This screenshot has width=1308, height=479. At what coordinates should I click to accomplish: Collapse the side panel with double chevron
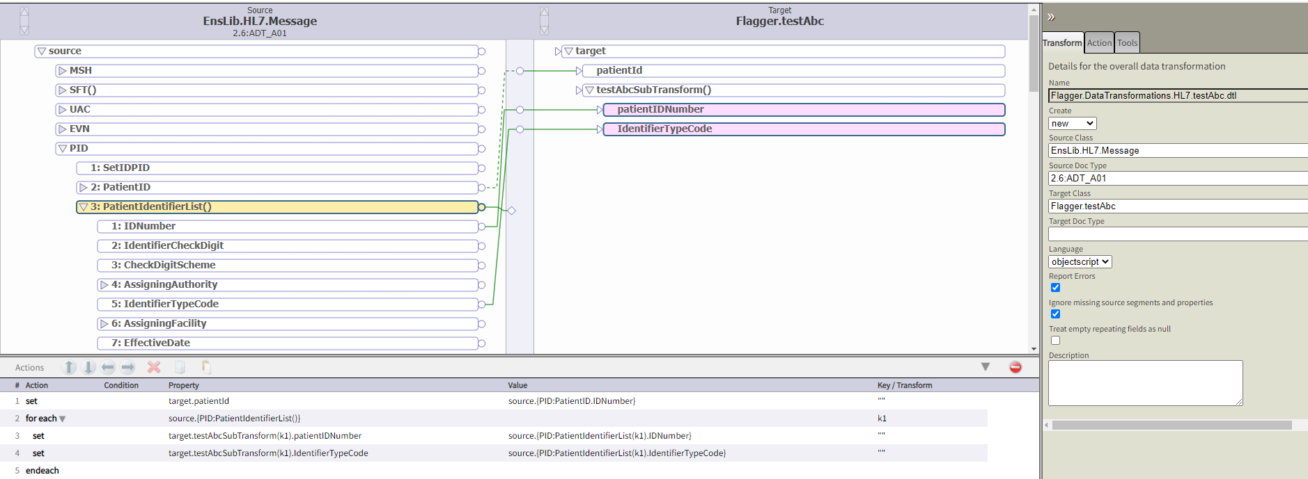point(1051,17)
